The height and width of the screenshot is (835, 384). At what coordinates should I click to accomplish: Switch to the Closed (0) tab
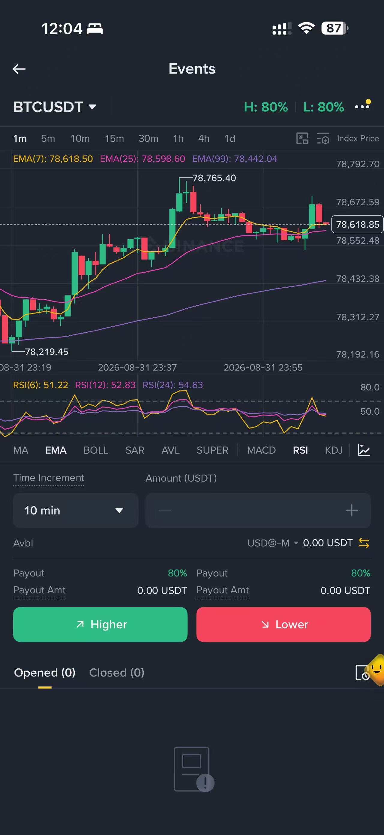pyautogui.click(x=117, y=672)
